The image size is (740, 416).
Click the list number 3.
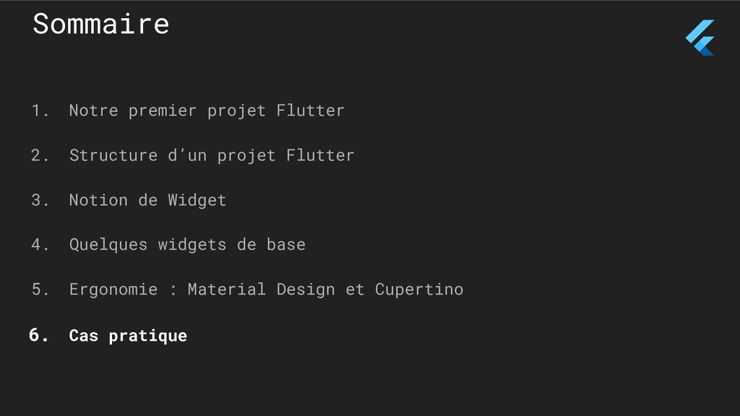40,200
